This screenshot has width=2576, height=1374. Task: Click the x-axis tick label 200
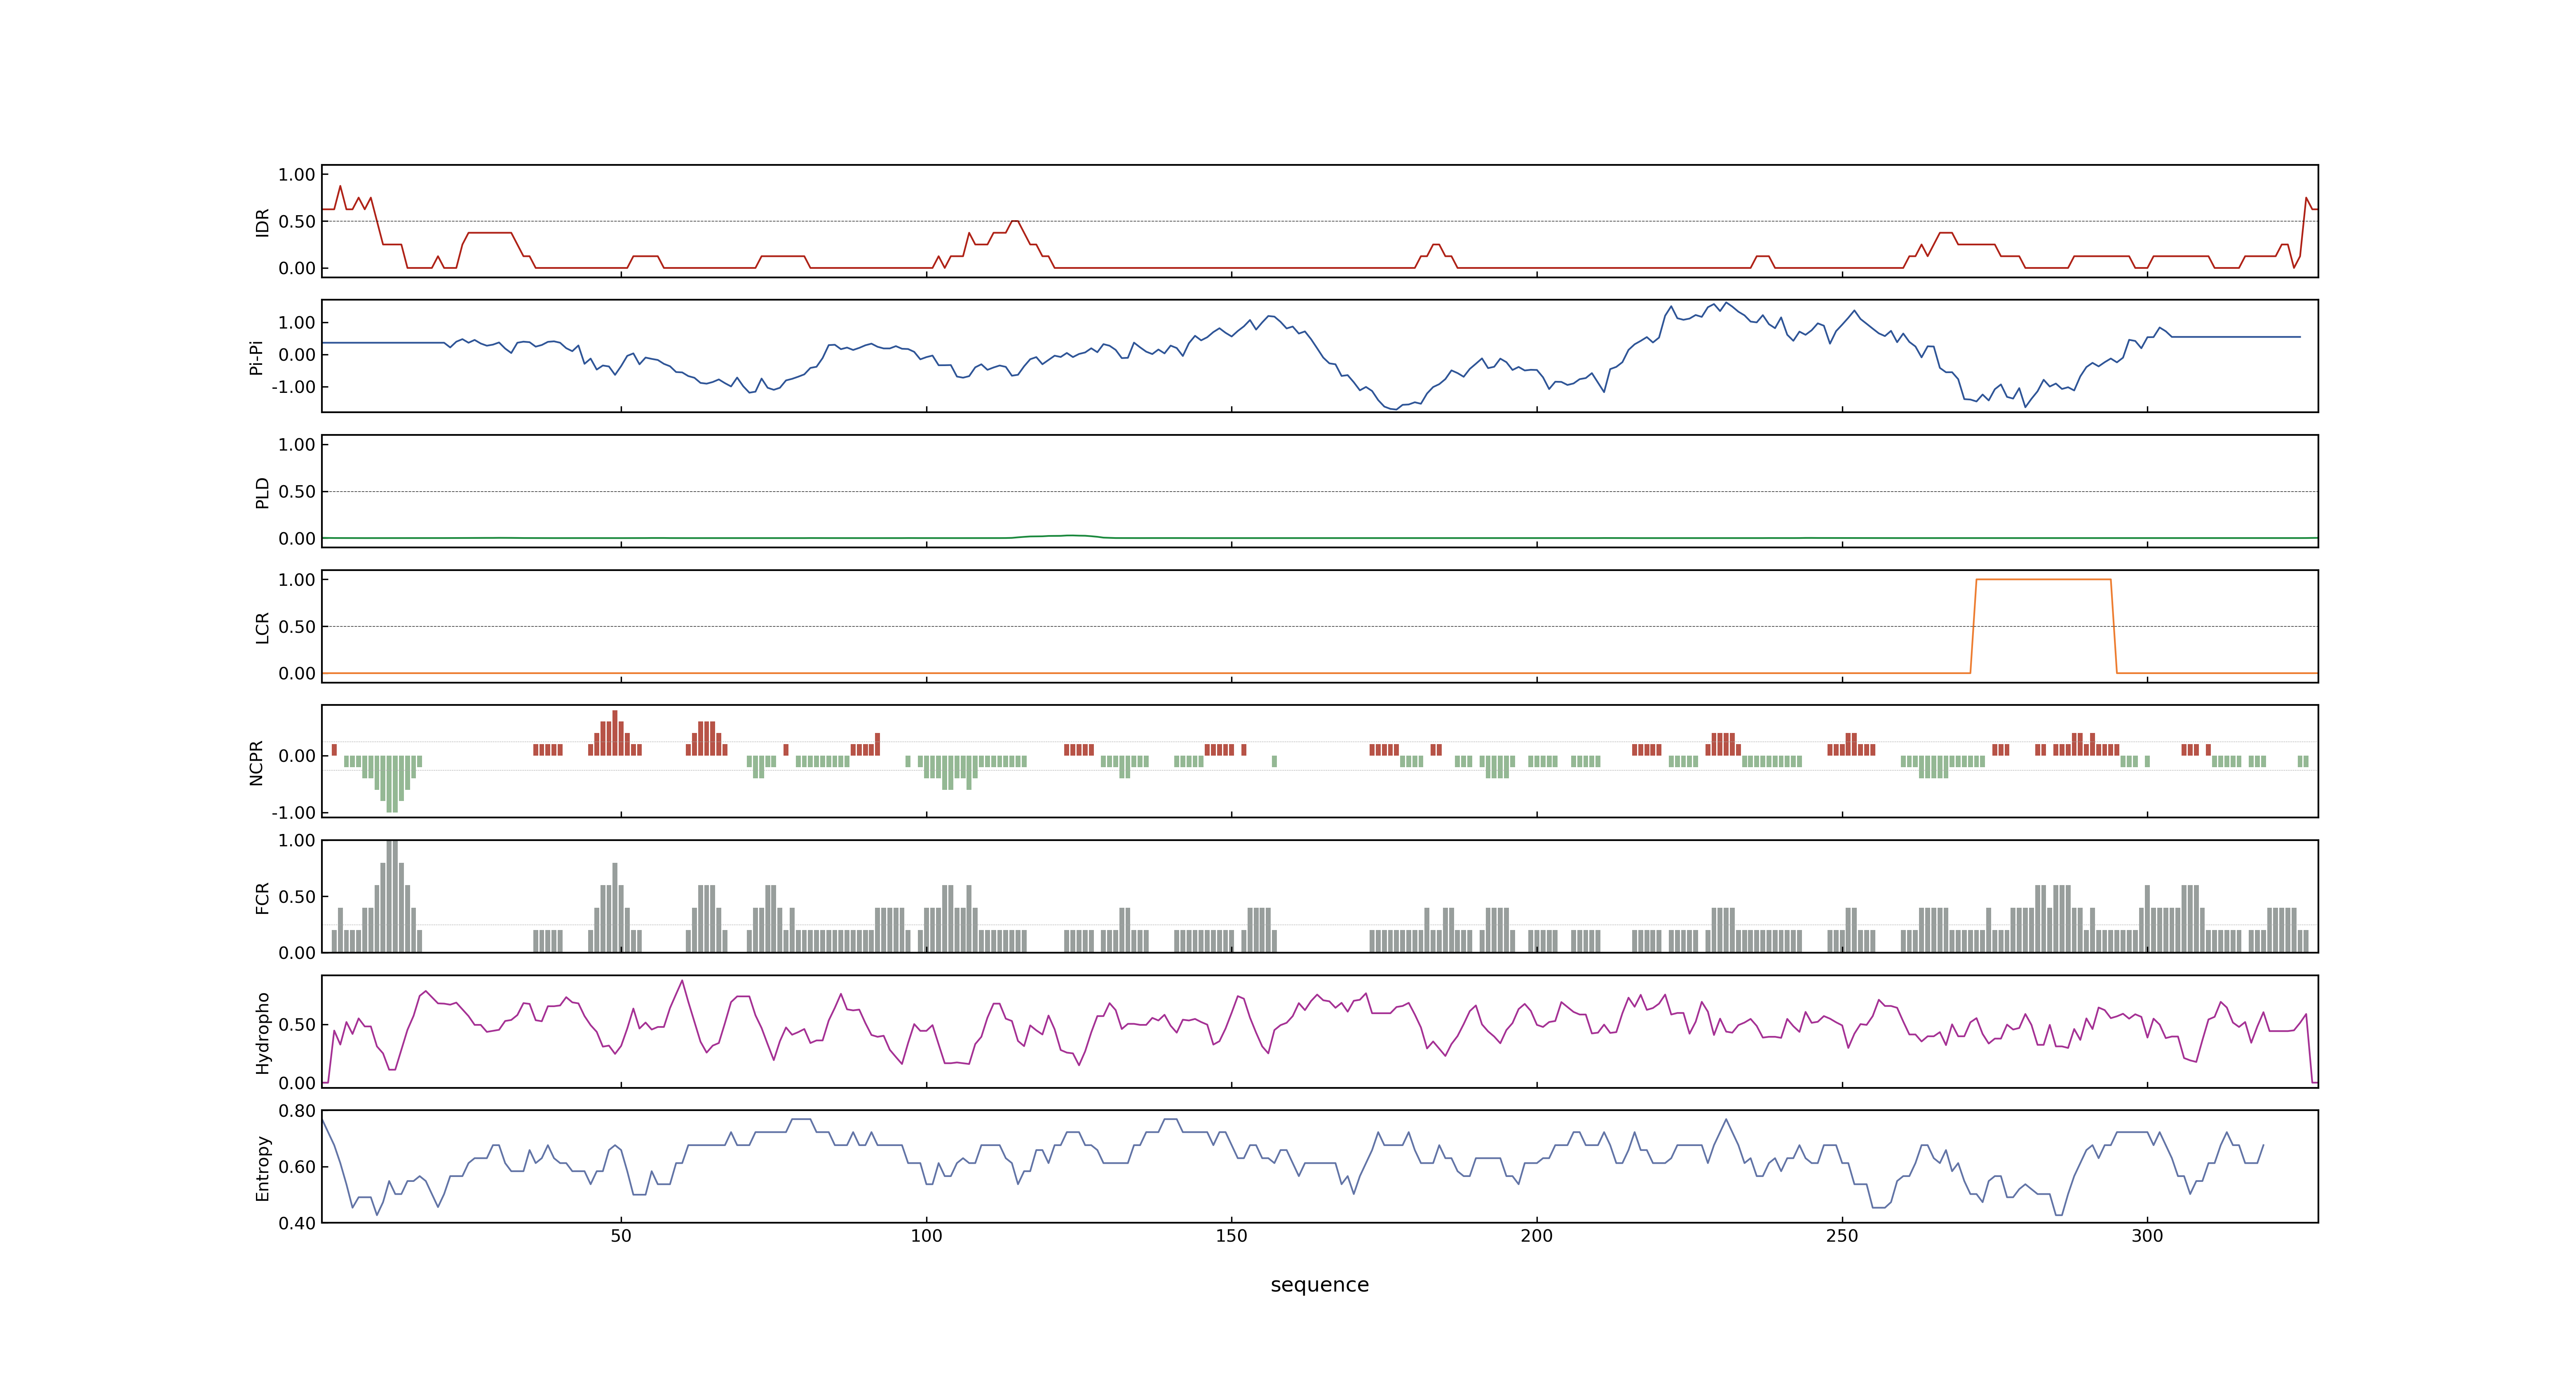(x=1536, y=1235)
